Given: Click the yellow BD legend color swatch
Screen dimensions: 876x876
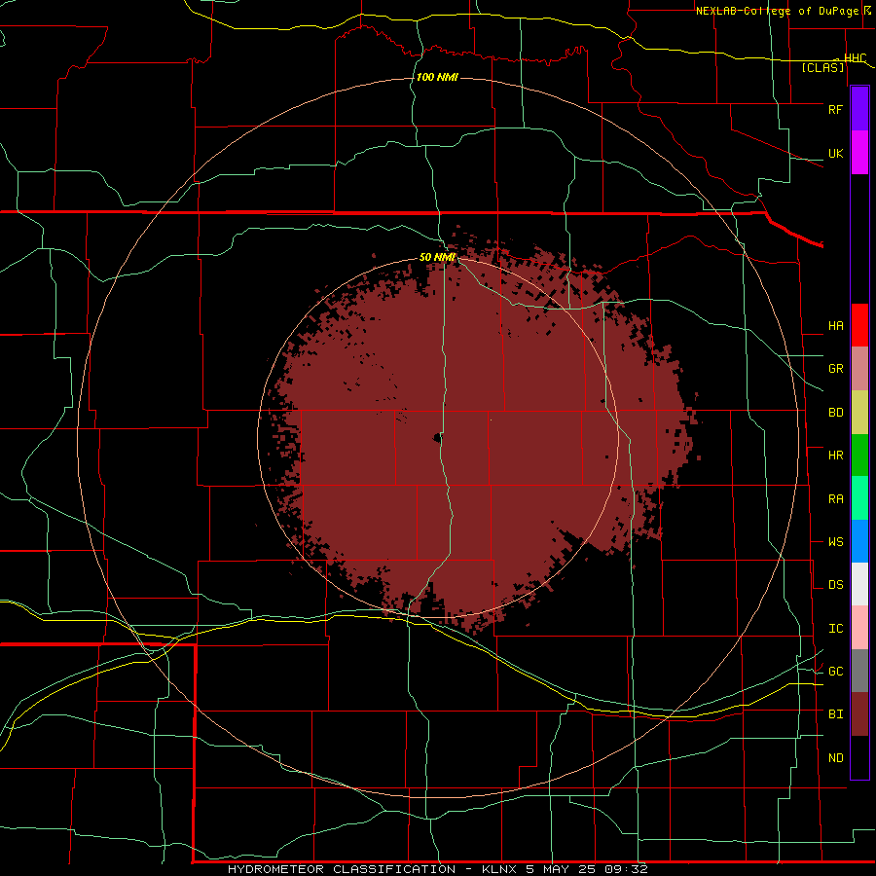Looking at the screenshot, I should 859,413.
